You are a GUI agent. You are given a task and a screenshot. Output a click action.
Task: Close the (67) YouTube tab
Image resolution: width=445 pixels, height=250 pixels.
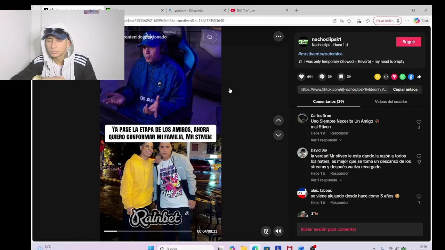click(x=287, y=10)
